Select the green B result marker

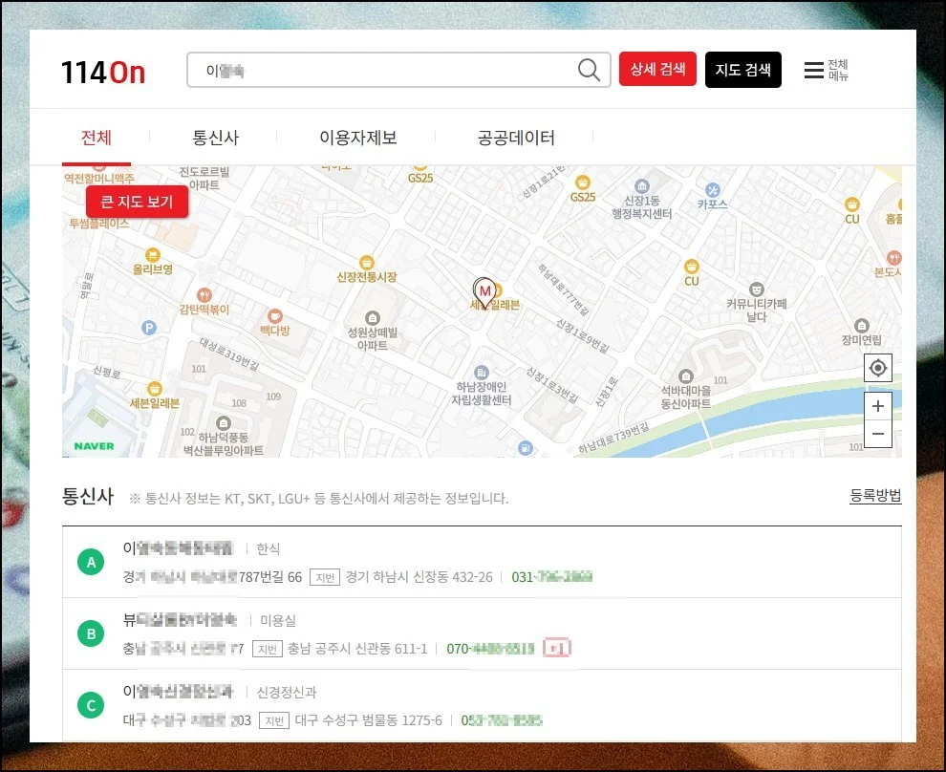click(91, 633)
